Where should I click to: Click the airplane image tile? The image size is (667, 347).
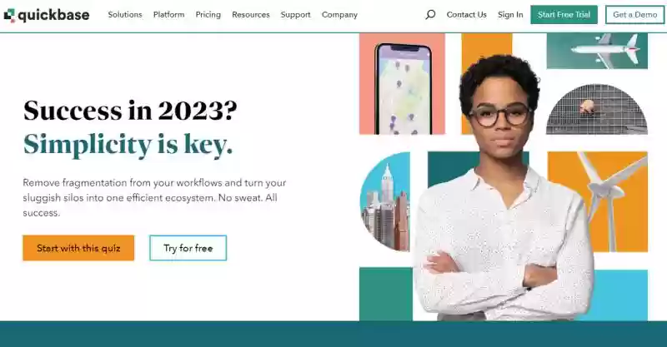click(597, 51)
